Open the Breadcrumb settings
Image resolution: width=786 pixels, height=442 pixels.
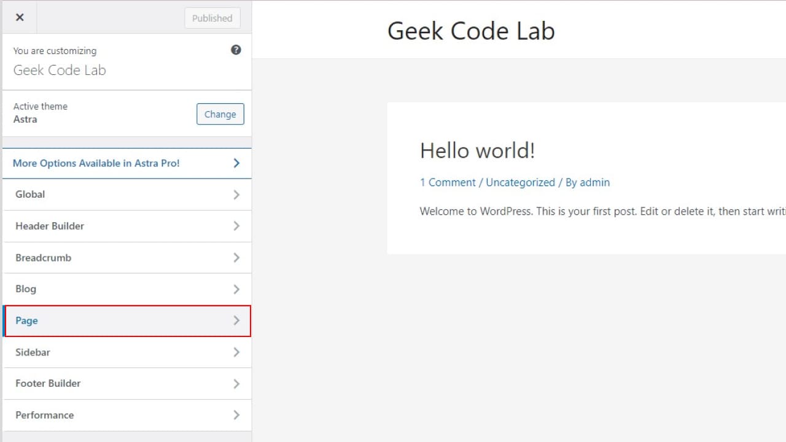(127, 258)
